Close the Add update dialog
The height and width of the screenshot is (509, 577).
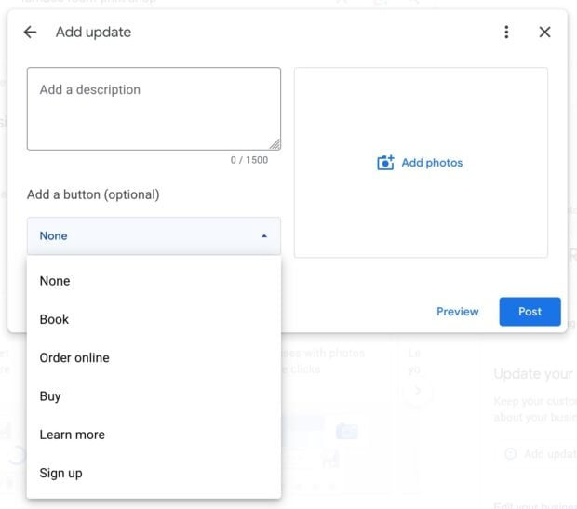[545, 33]
